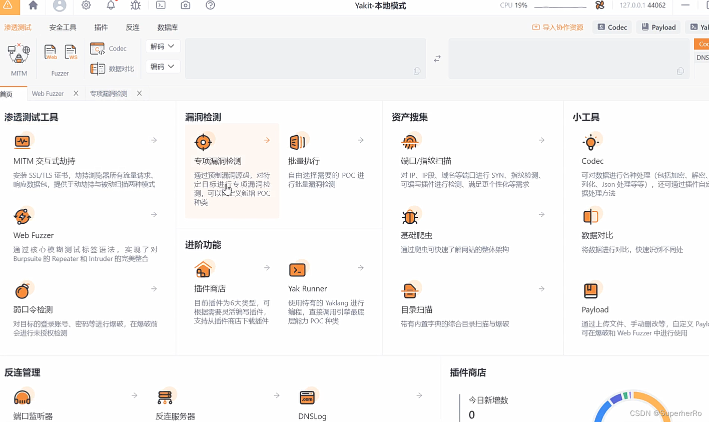
Task: Click arrow on 基础爬虫 card
Action: coord(542,214)
